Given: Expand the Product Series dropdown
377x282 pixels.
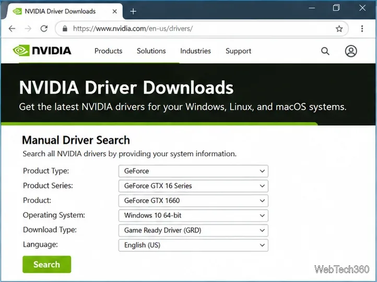Looking at the screenshot, I should click(193, 186).
